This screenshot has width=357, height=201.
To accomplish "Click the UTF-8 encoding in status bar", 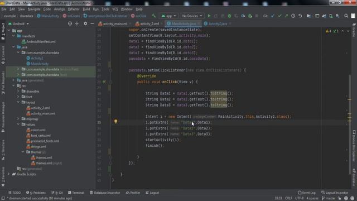I will [300, 198].
